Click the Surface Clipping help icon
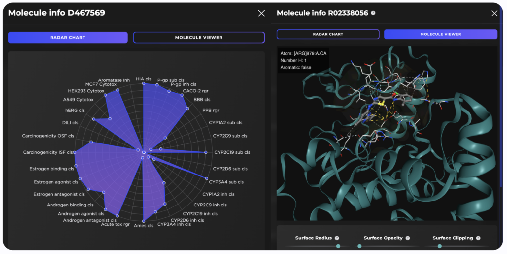 (478, 238)
